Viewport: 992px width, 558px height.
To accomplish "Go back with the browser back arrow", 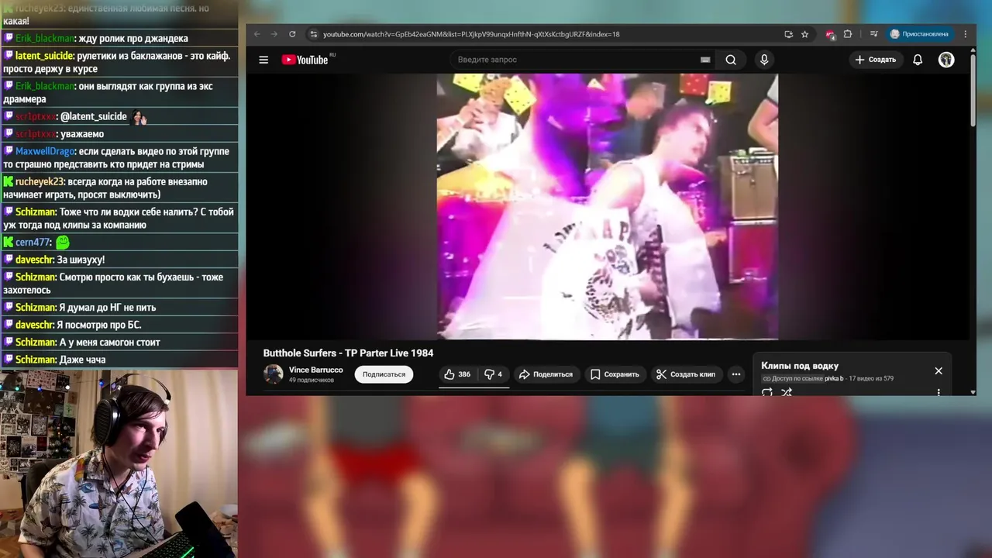I will (x=257, y=34).
